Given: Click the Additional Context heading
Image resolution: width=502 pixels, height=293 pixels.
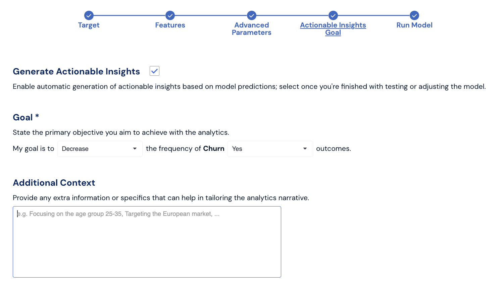Looking at the screenshot, I should click(54, 183).
